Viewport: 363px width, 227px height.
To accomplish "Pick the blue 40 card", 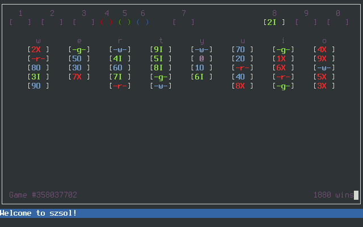I will 243,77.
